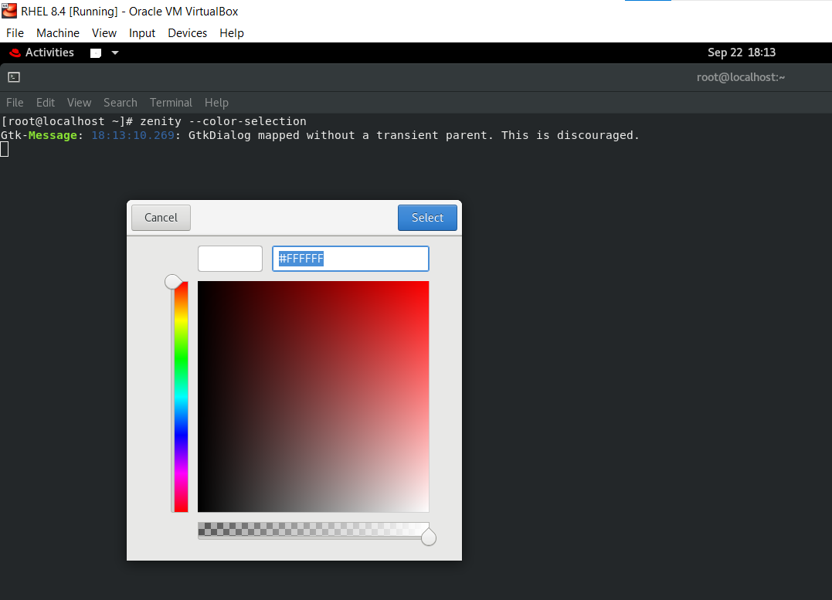Screen dimensions: 832x600
Task: Click the white window indicator square in top bar
Action: point(96,53)
